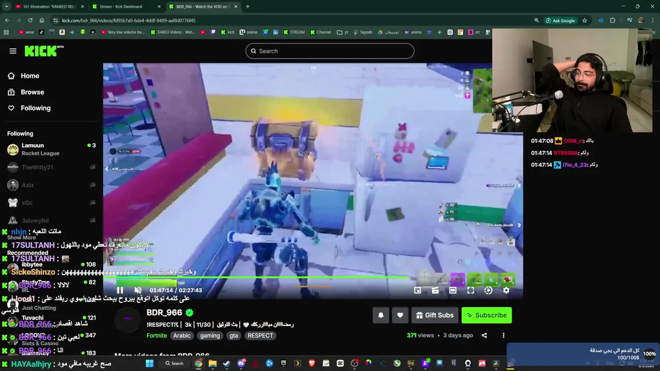Open Windows Start menu
Image resolution: width=660 pixels, height=371 pixels.
pos(150,363)
